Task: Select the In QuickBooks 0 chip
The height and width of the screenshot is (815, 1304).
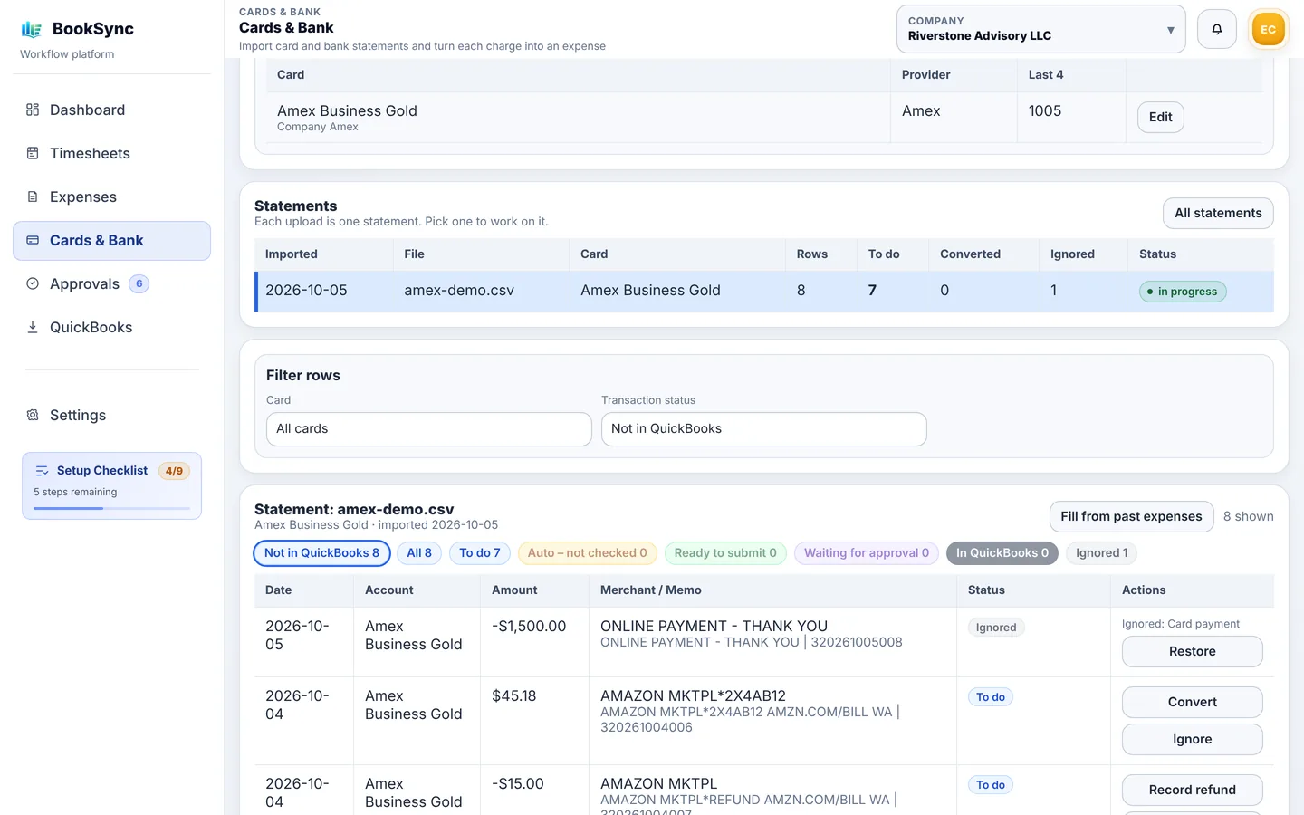Action: [1002, 553]
